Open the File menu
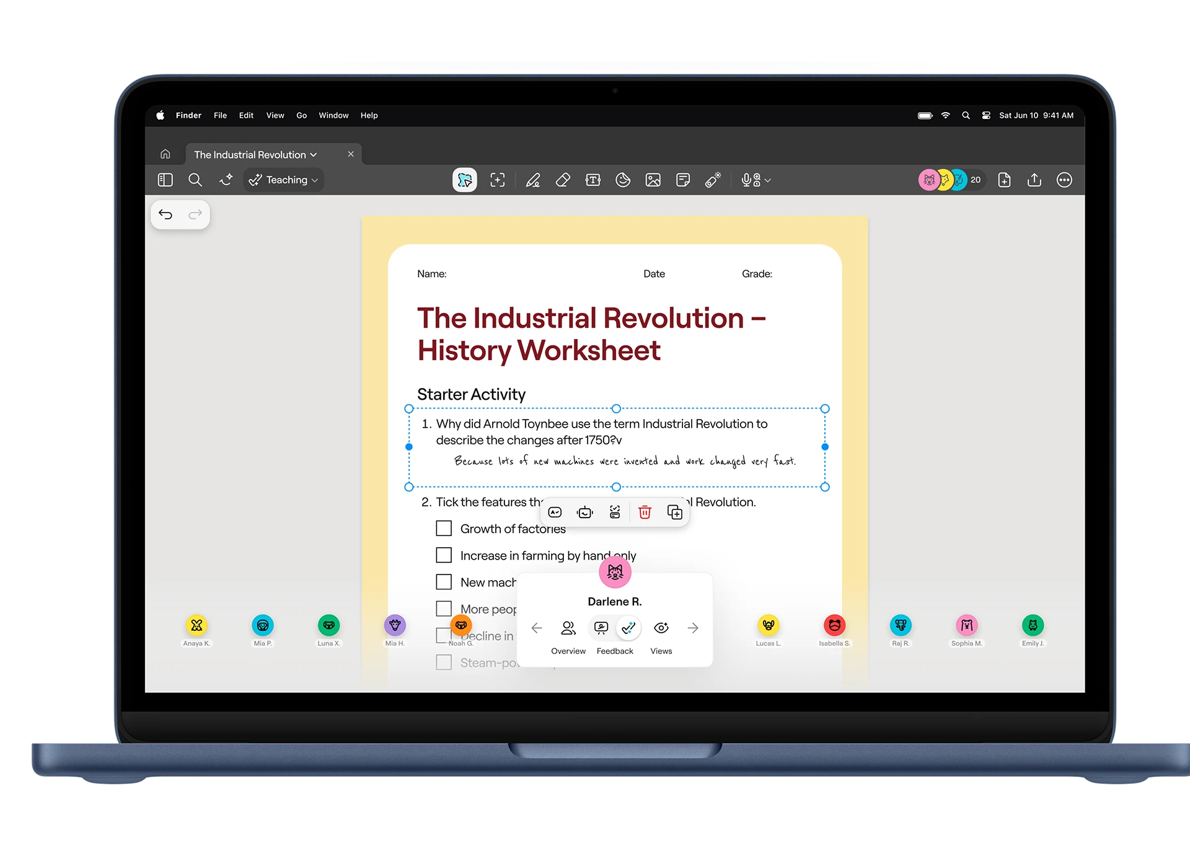 (x=220, y=115)
